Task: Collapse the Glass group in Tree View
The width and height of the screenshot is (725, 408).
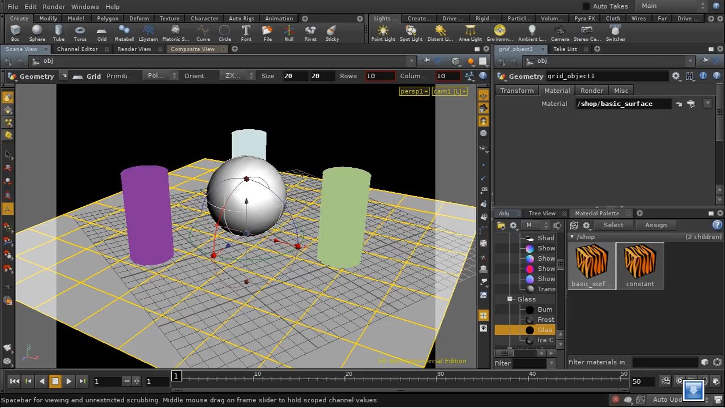Action: tap(509, 299)
